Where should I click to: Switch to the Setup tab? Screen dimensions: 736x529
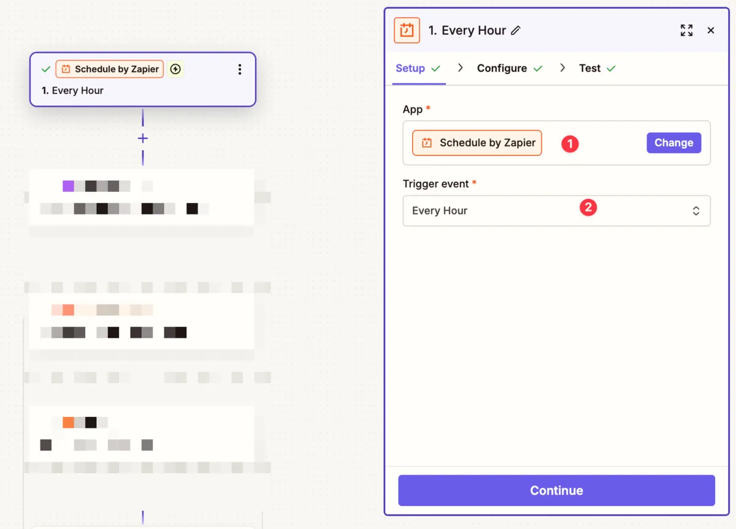pyautogui.click(x=410, y=68)
